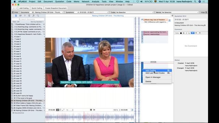Toggle the margin panel icon in player bar
This screenshot has height=123, width=219.
[x=132, y=110]
